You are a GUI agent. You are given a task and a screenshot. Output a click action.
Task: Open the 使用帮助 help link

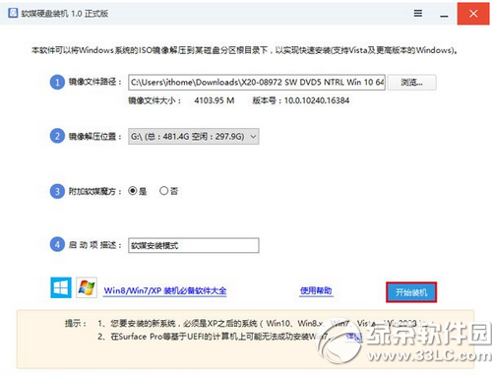(x=316, y=290)
